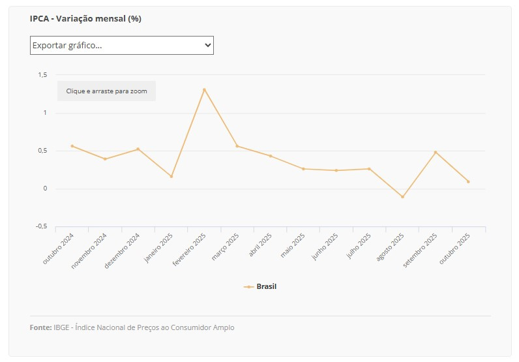Pick the janeiro 2025 data point
This screenshot has width=519, height=362.
(x=171, y=176)
